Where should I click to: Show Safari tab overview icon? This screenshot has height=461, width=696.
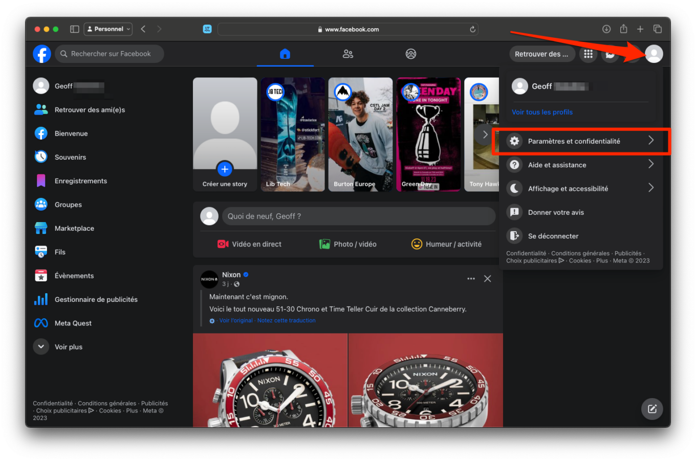658,29
